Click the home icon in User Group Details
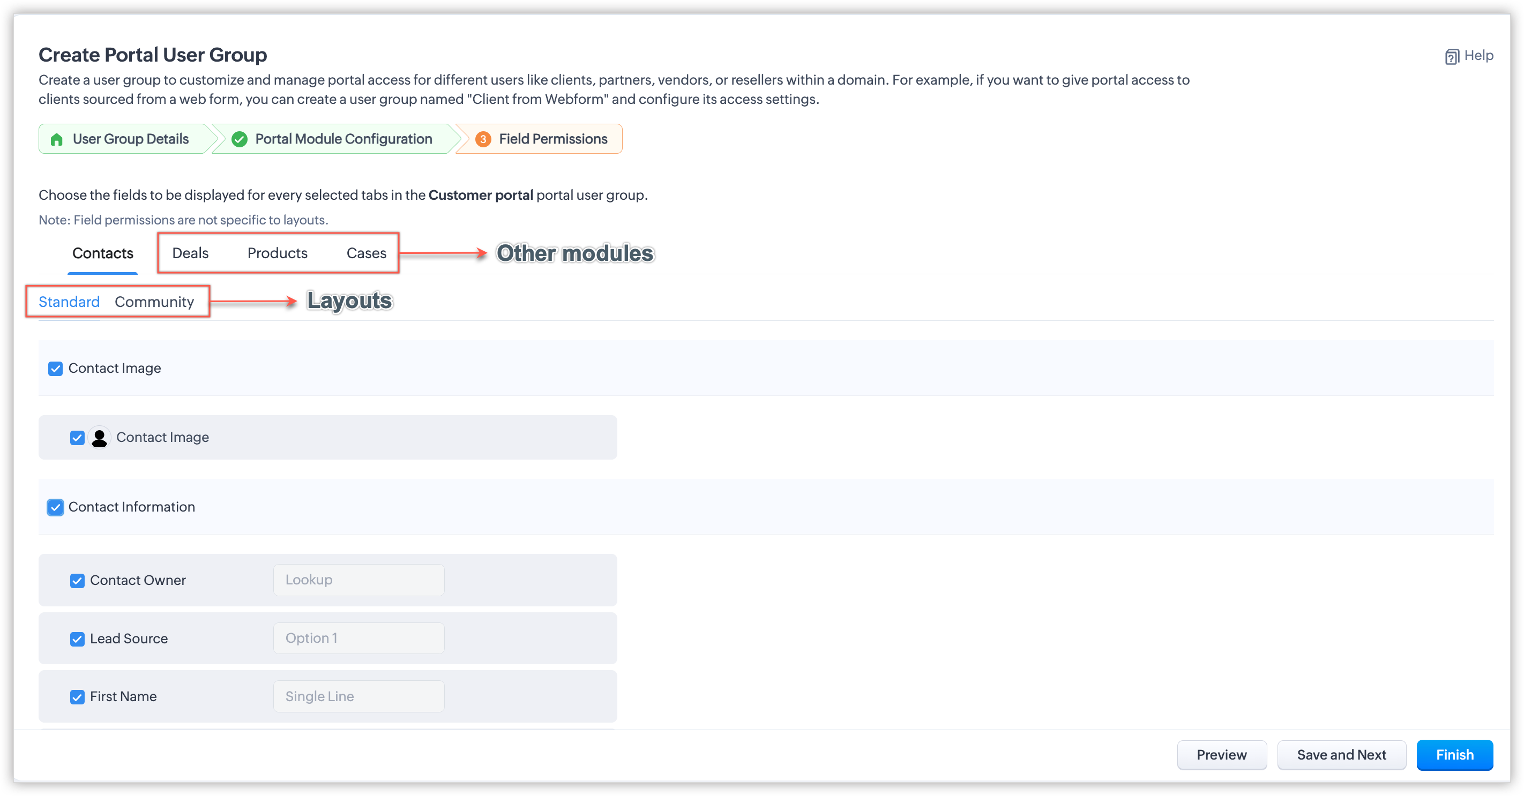 [57, 139]
